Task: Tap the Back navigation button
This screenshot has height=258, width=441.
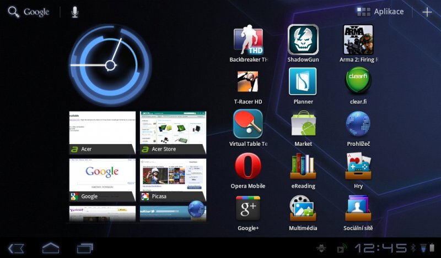Action: 16,249
